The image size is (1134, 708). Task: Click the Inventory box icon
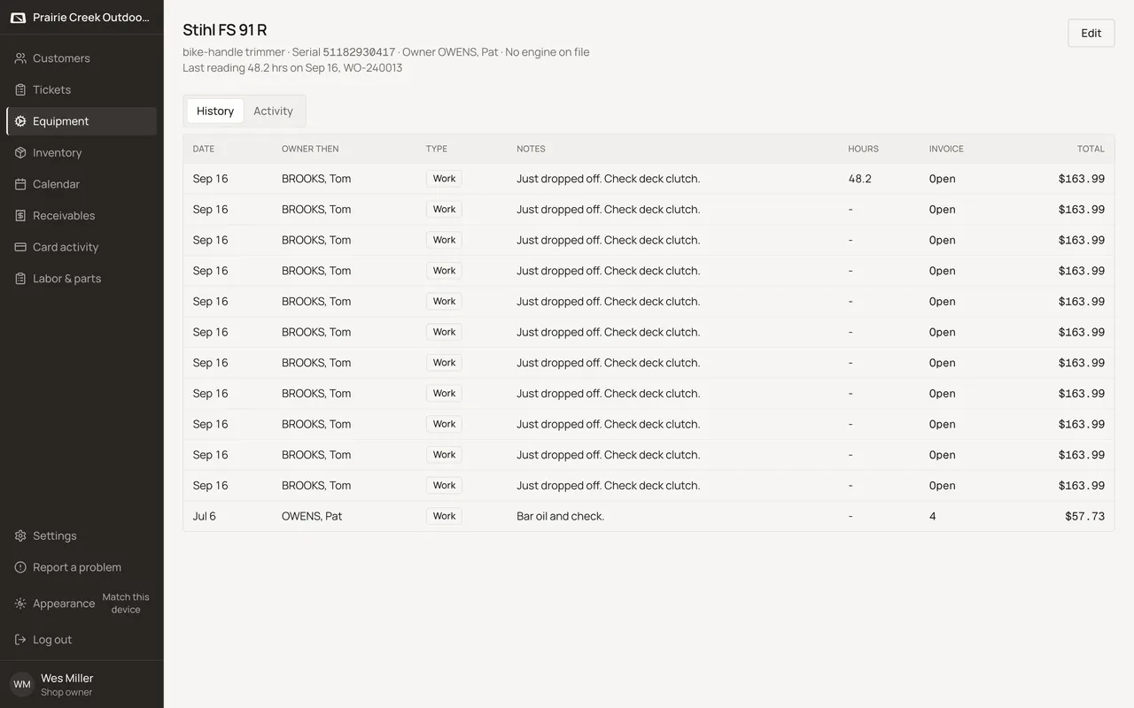click(20, 152)
